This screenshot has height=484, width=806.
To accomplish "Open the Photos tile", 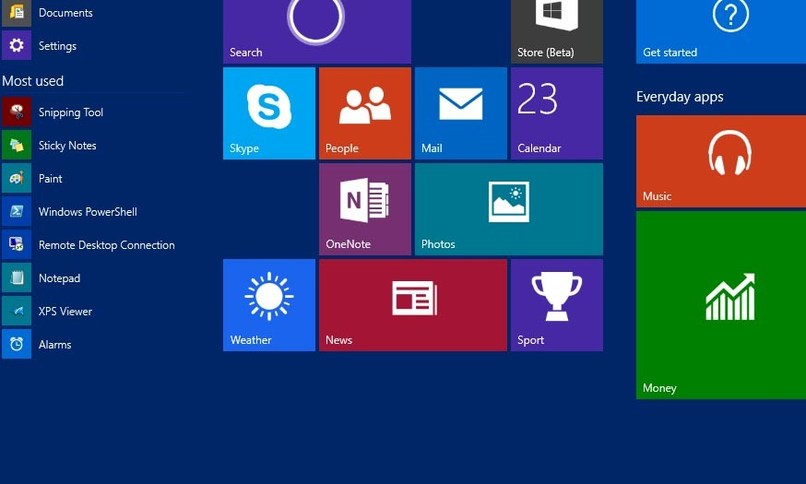I will pyautogui.click(x=508, y=208).
